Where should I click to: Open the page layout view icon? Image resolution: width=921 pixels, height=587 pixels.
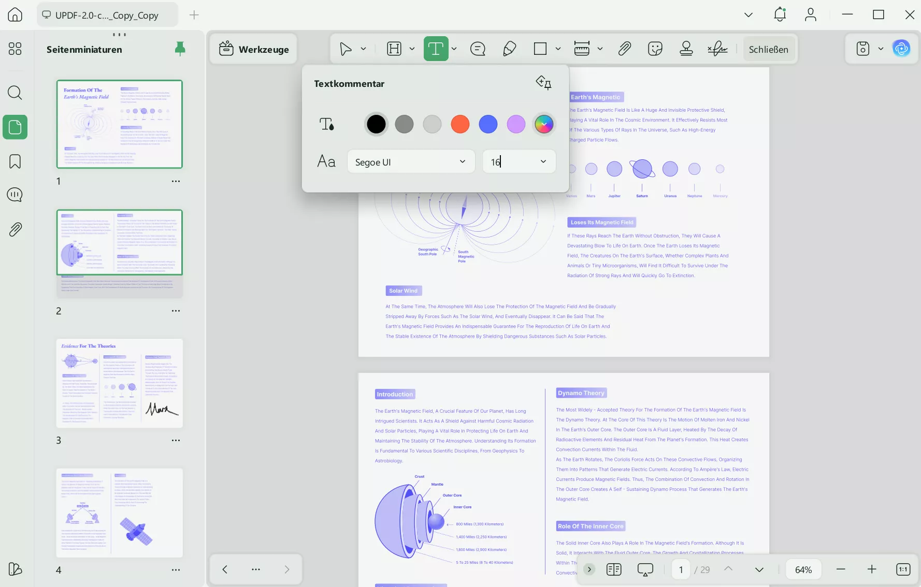coord(614,569)
